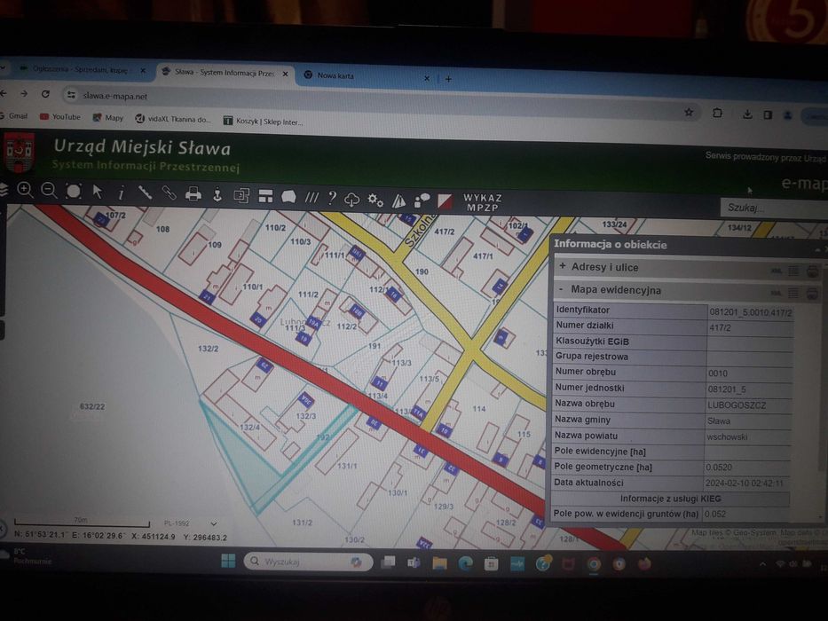Export Mapa ewidencyjna as XML

coord(775,293)
